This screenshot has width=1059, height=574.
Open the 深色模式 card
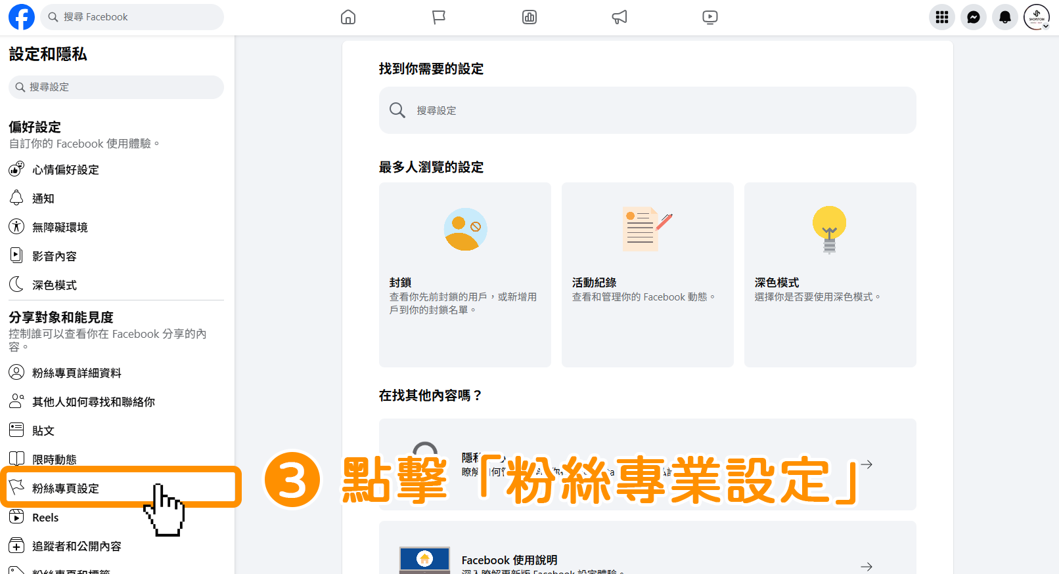click(x=830, y=275)
